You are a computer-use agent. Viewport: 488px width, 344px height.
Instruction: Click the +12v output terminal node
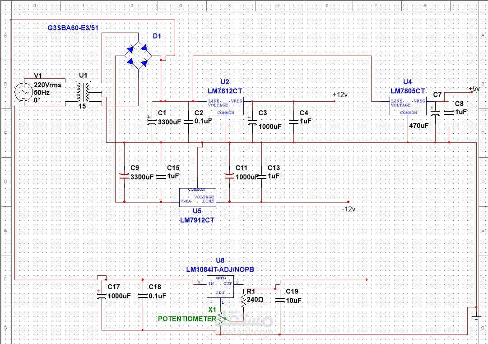pos(335,101)
